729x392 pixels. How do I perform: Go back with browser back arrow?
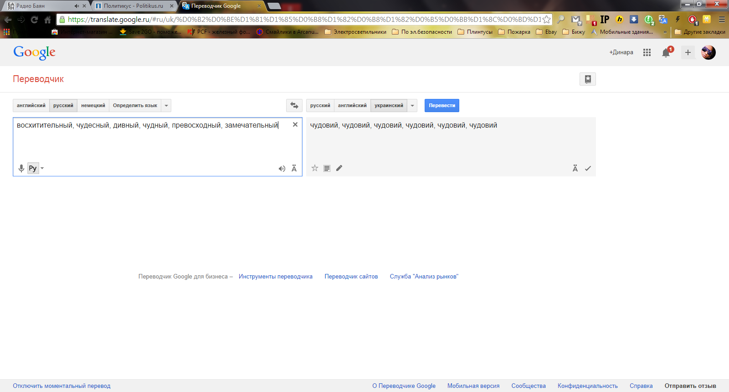coord(8,20)
